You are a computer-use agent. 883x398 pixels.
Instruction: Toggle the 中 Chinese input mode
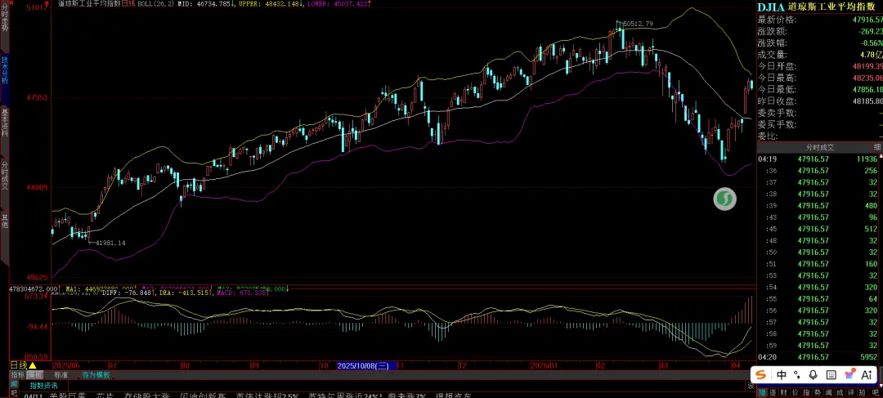click(781, 374)
